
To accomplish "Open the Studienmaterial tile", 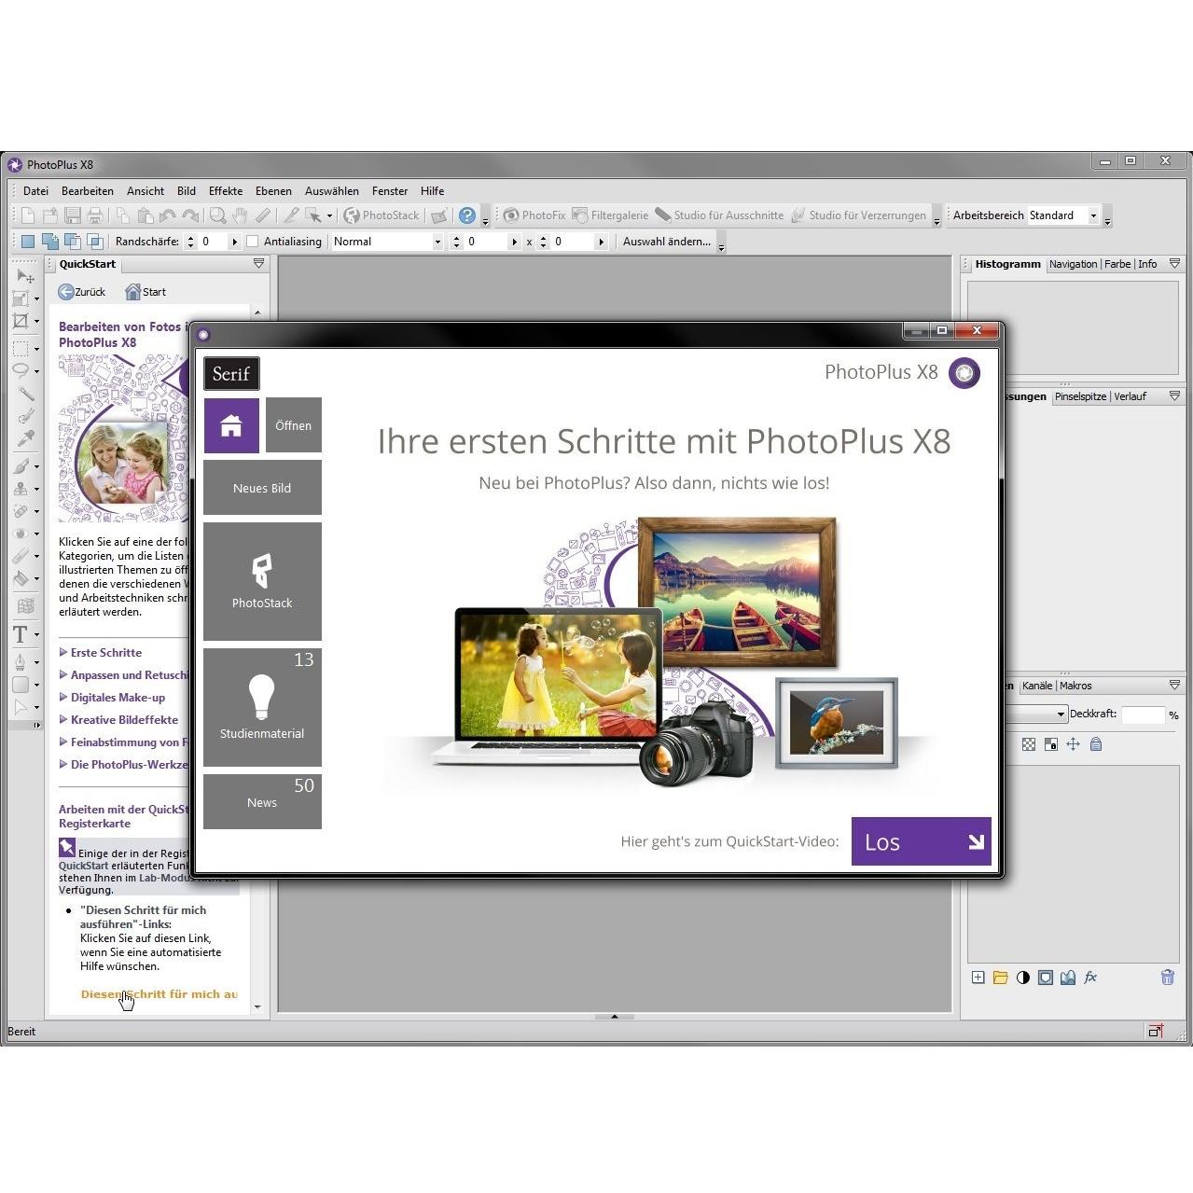I will [262, 708].
